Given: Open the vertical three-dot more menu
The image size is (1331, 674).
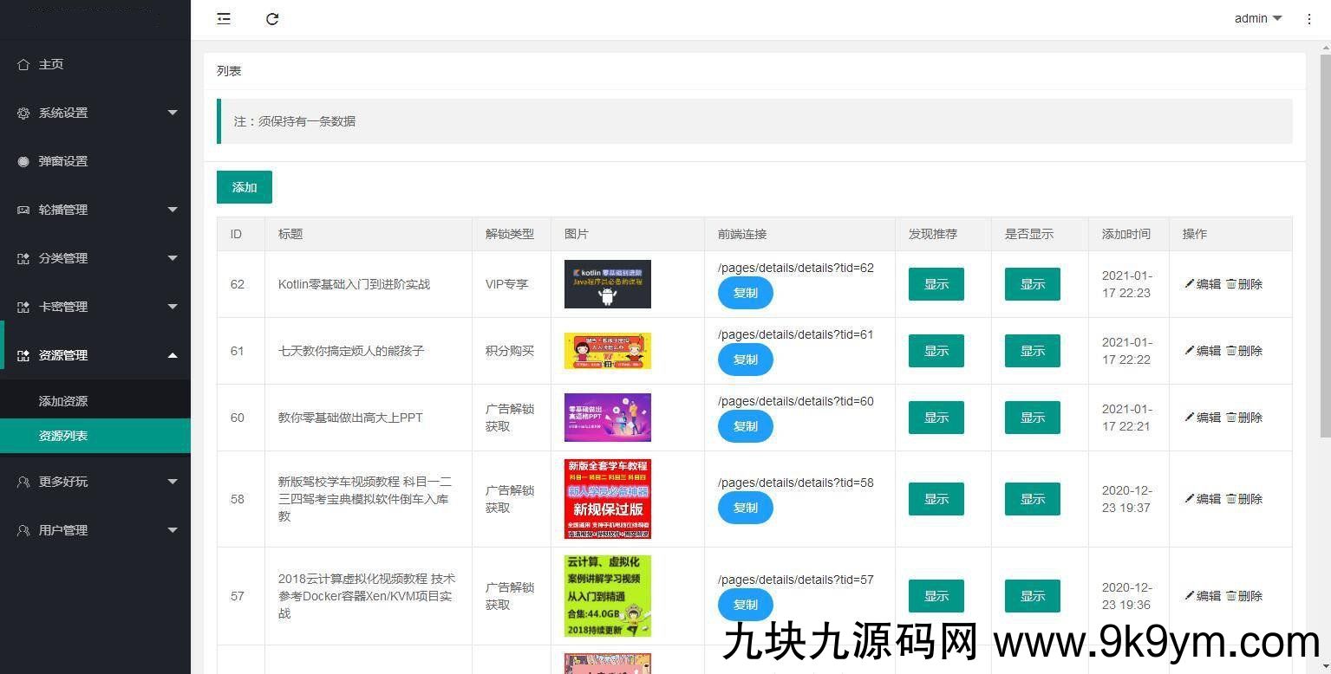Looking at the screenshot, I should [1308, 19].
